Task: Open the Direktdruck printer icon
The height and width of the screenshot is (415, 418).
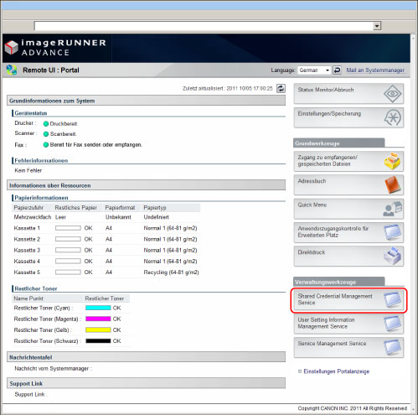Action: 392,256
